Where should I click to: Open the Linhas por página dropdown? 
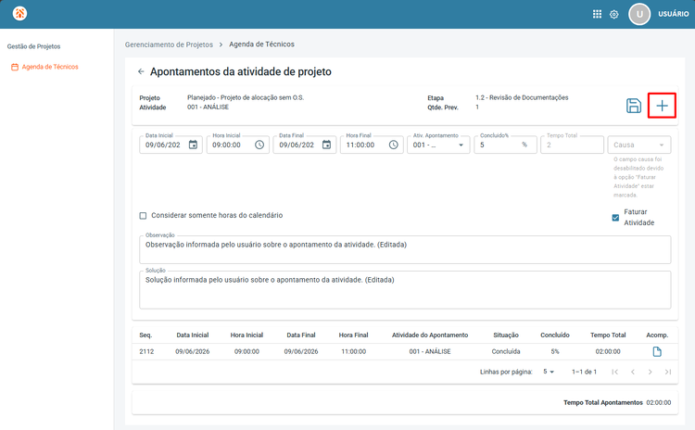pyautogui.click(x=549, y=372)
